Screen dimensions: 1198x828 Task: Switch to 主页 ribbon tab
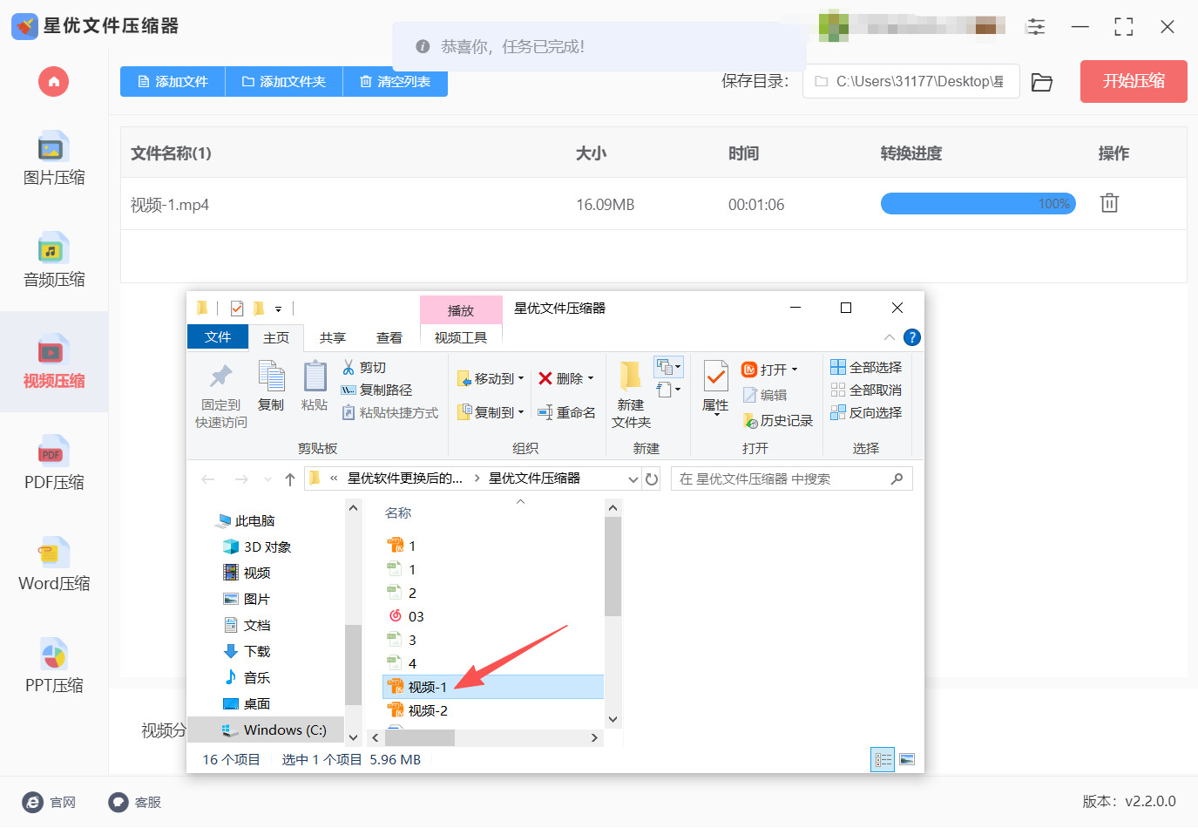click(276, 337)
